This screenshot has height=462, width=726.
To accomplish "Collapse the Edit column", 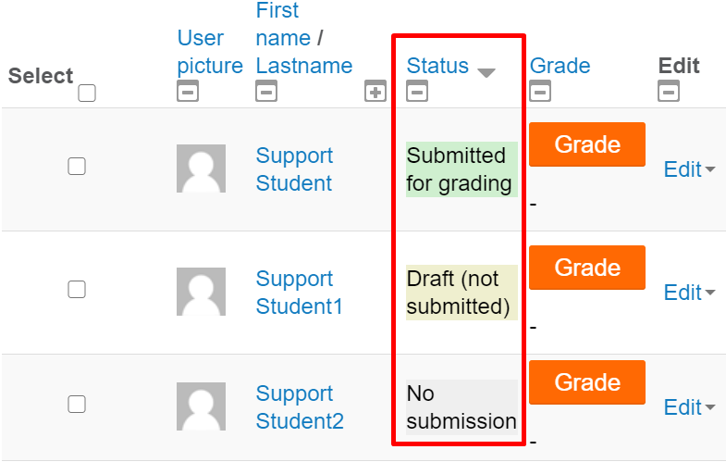I will point(669,92).
